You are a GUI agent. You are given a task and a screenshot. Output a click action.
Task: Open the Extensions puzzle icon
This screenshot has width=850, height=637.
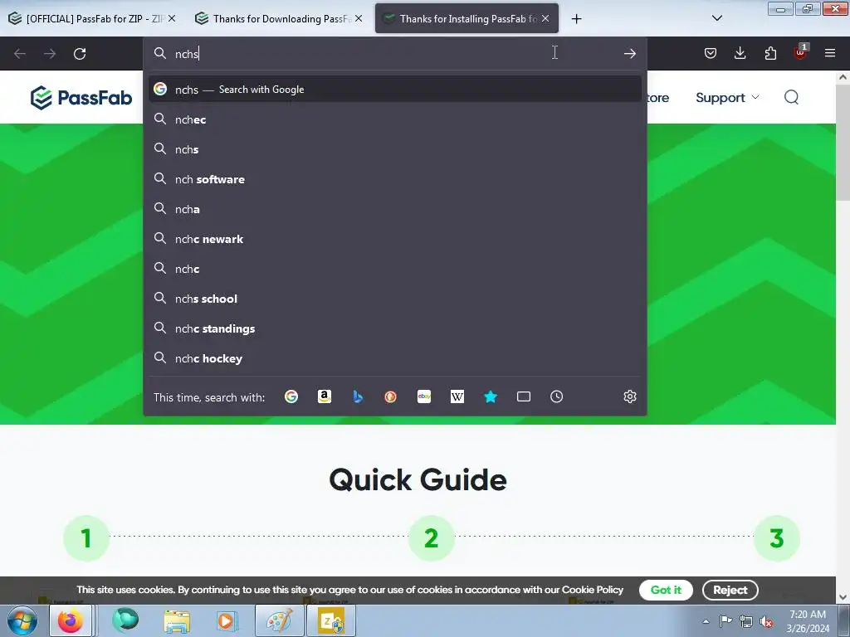(x=770, y=53)
